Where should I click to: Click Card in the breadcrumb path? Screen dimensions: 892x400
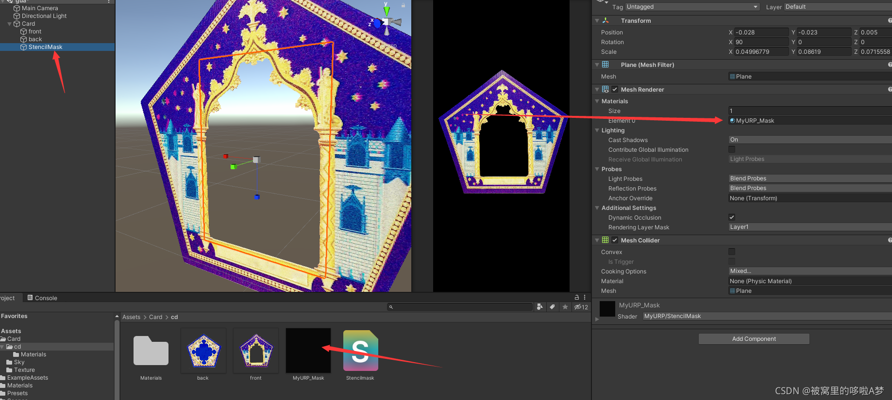(x=155, y=317)
